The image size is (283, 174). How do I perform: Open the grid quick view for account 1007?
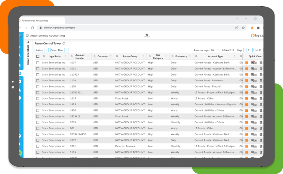(246, 63)
